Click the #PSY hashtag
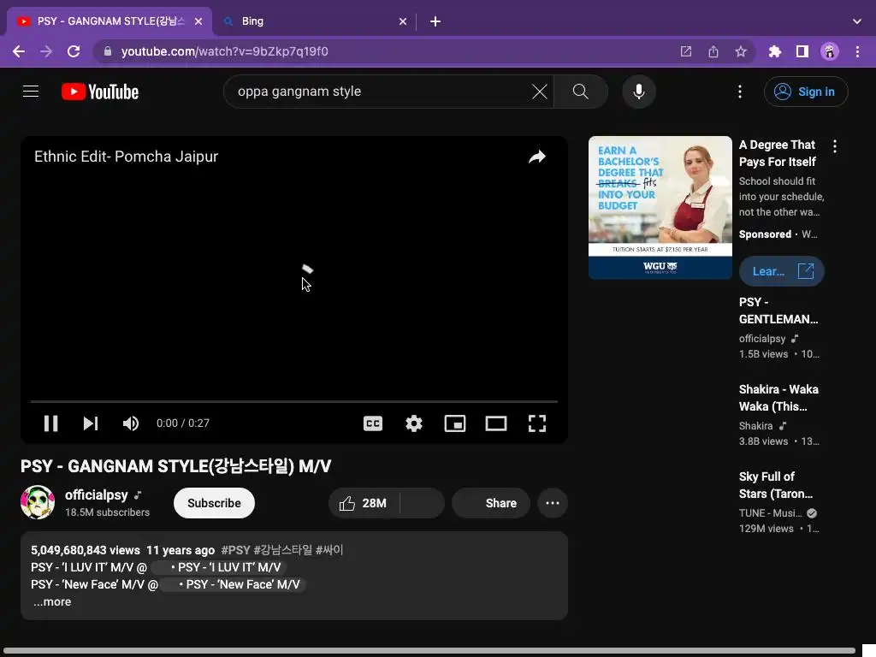This screenshot has height=657, width=876. pos(236,550)
